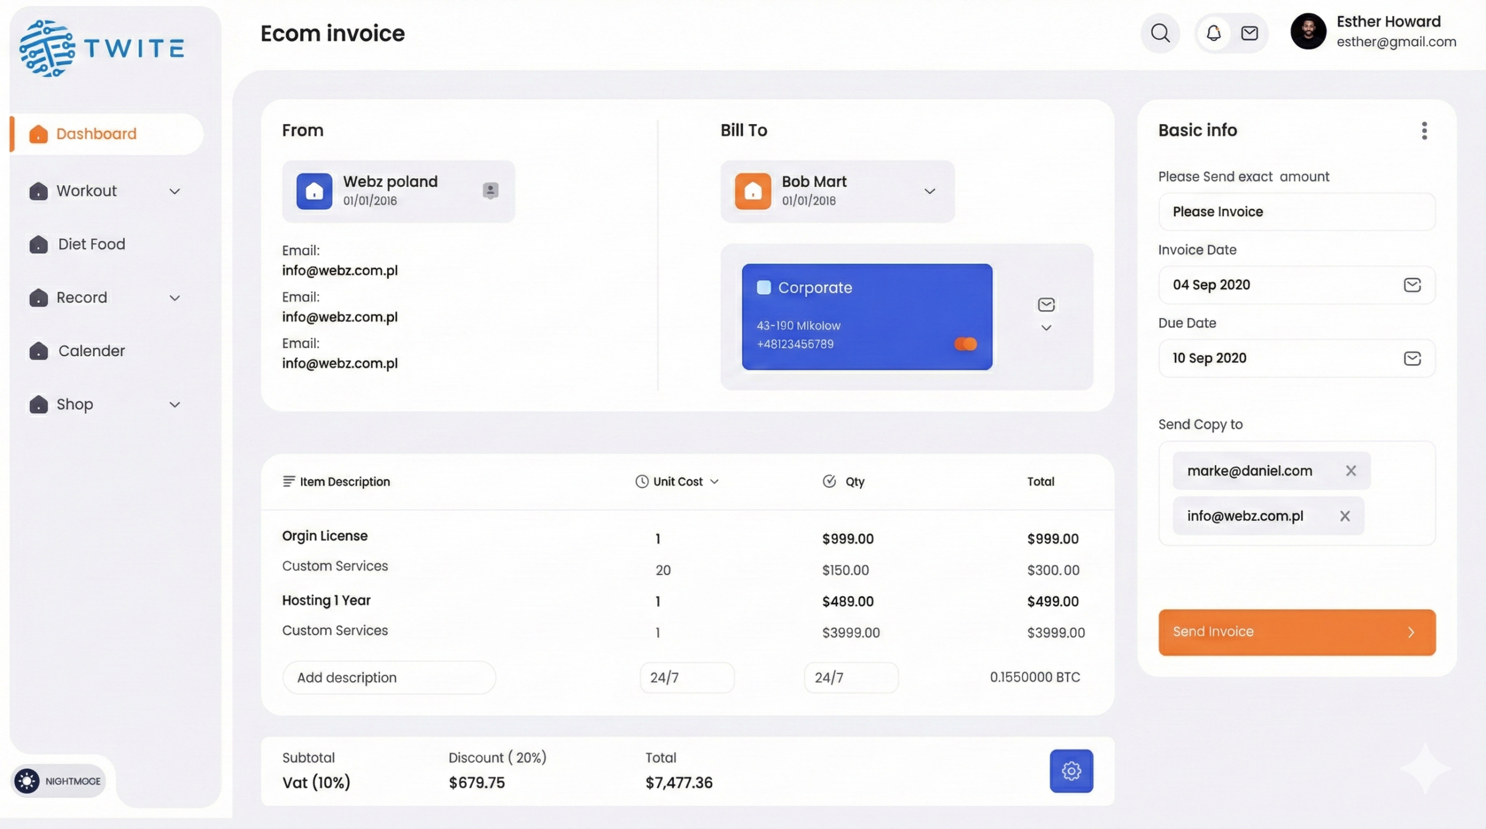Open notifications with the bell icon

click(1213, 33)
